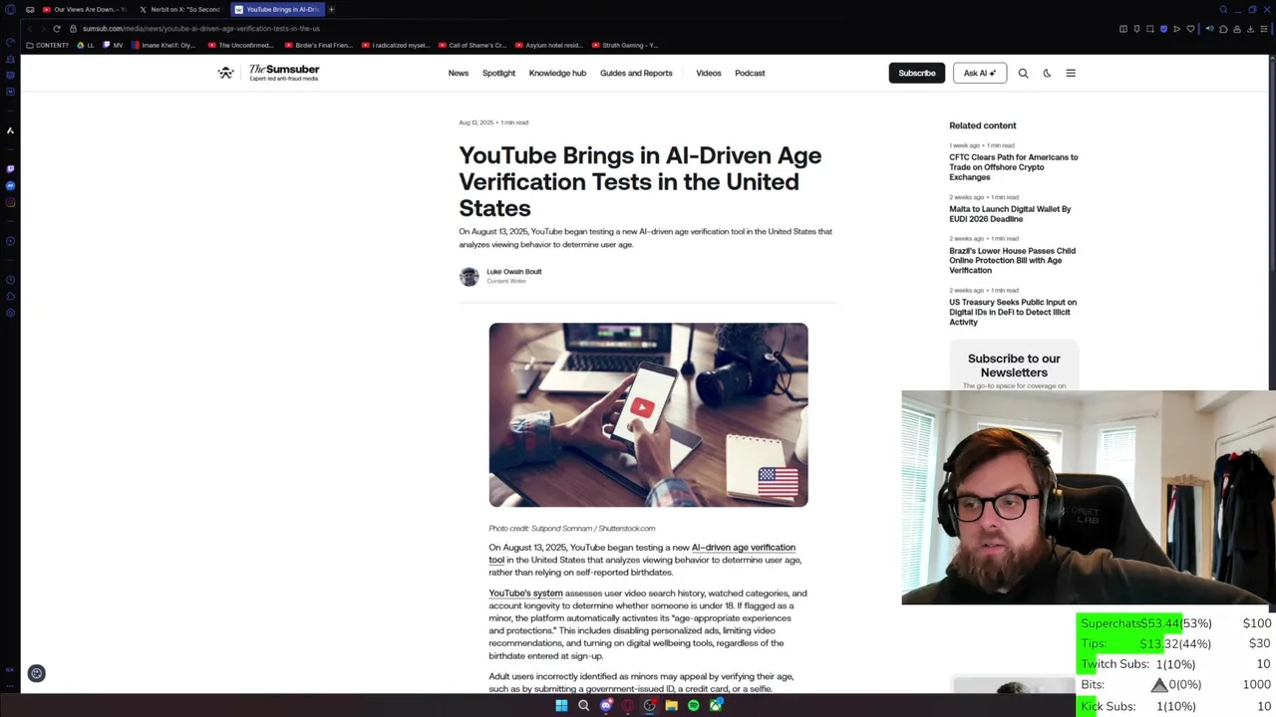
Task: Open the extensions cube icon in toolbar
Action: [x=1223, y=29]
